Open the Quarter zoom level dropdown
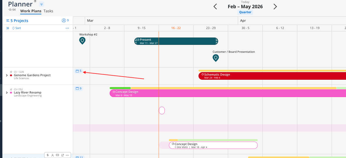346x158 pixels. (x=245, y=12)
